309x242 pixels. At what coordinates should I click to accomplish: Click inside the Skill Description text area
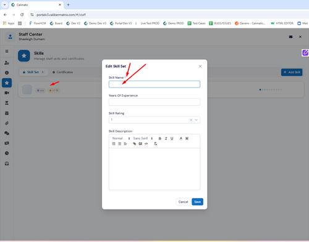154,169
